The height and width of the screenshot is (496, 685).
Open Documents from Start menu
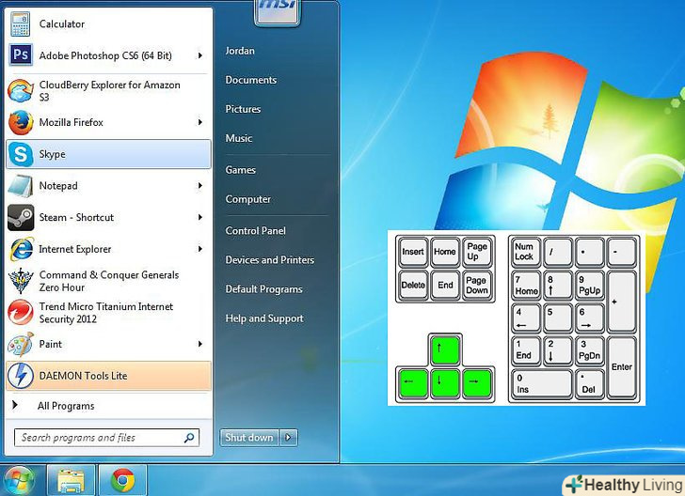click(x=251, y=80)
